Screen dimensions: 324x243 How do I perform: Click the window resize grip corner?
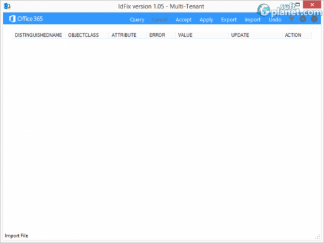[318, 237]
